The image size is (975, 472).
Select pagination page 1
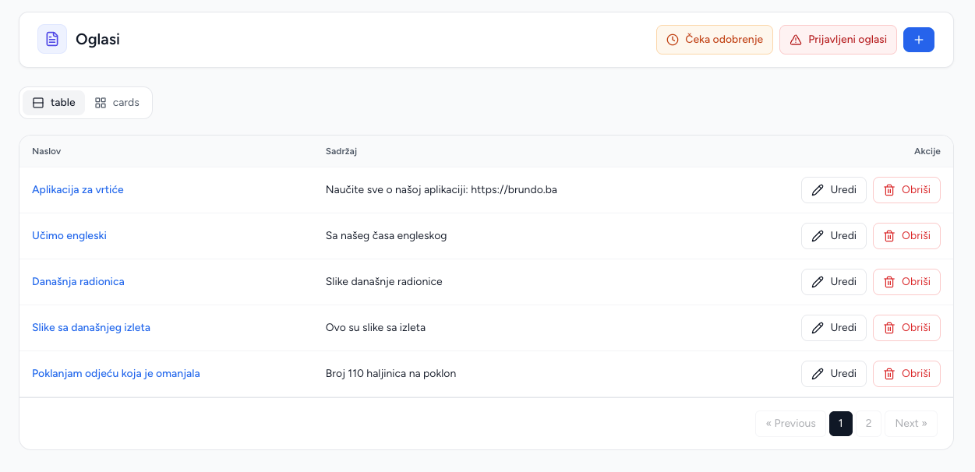coord(841,424)
